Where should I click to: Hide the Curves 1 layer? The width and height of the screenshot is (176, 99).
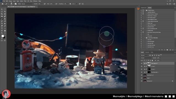(142, 69)
